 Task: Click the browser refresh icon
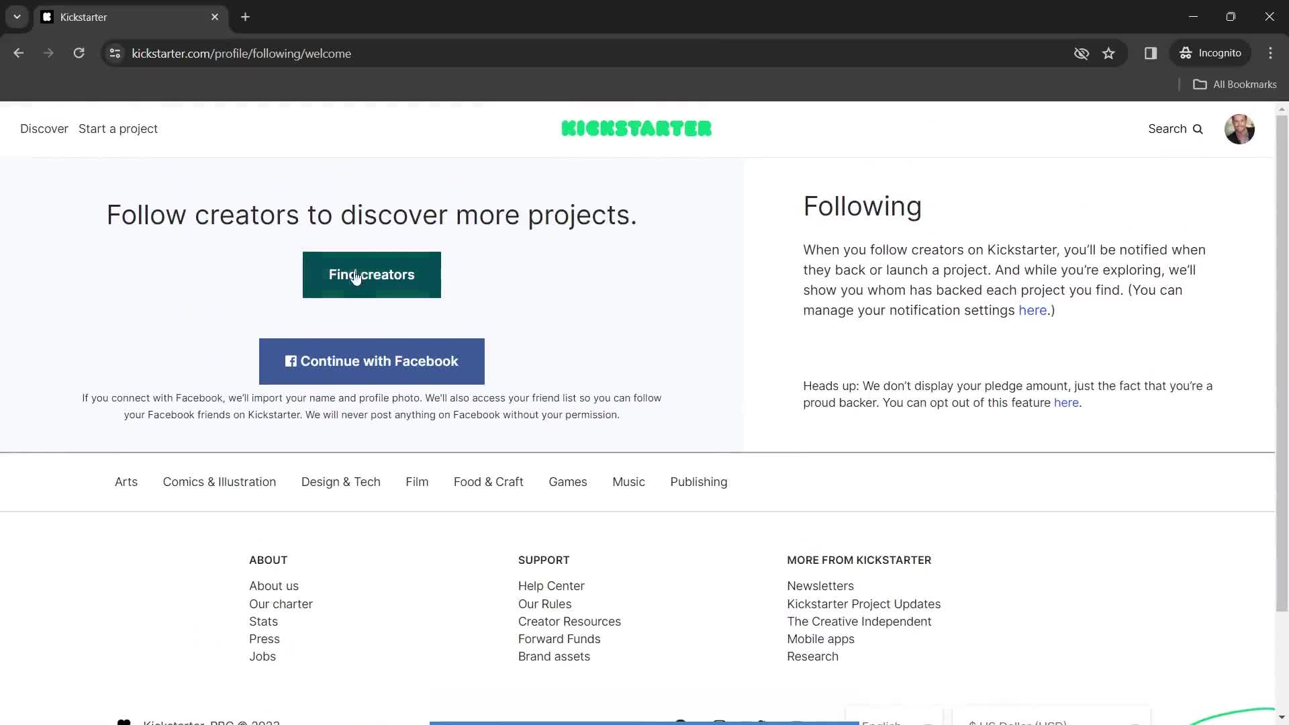tap(79, 53)
